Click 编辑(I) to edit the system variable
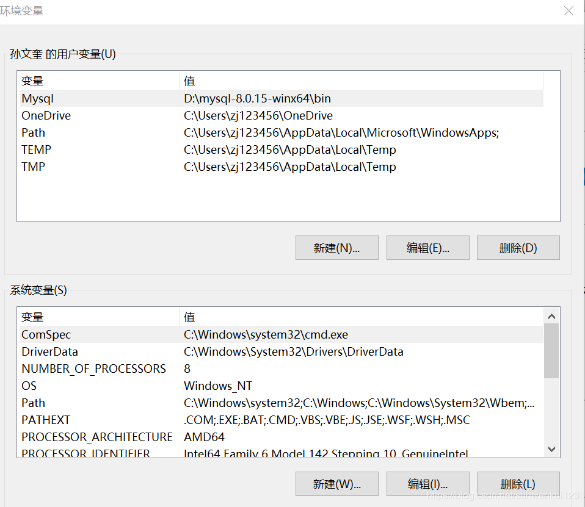 coord(427,483)
